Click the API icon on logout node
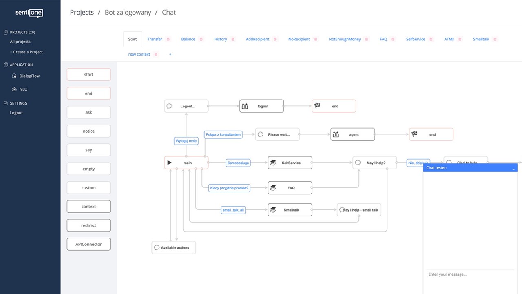 point(245,106)
